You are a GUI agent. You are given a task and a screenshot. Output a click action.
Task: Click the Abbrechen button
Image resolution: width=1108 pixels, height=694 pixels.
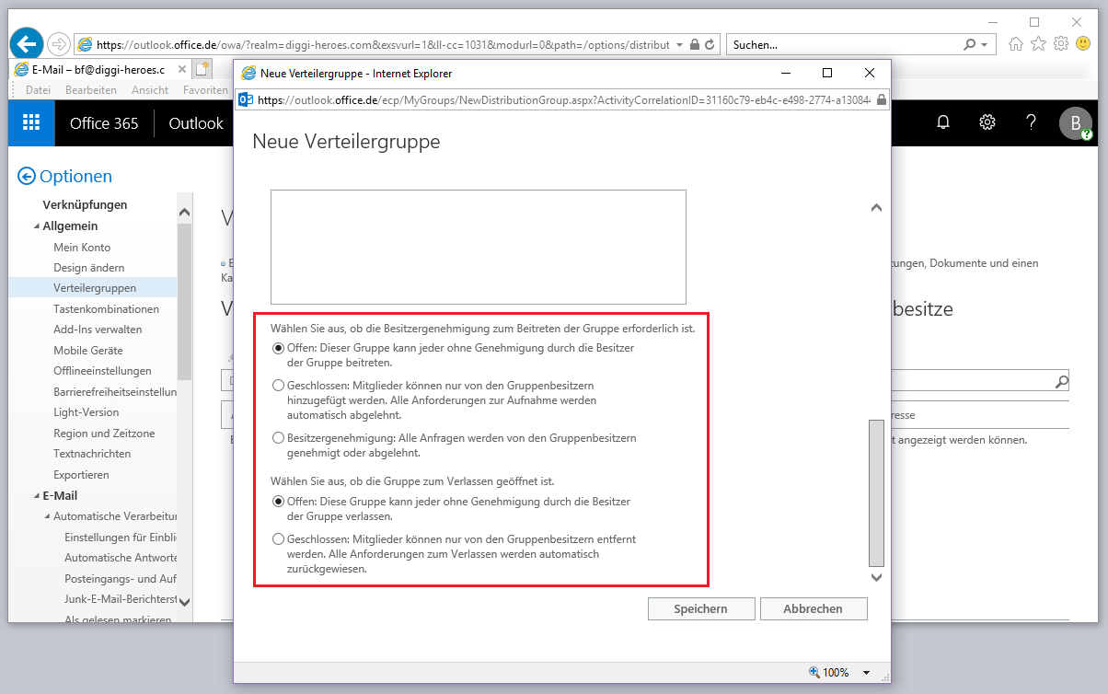coord(813,608)
